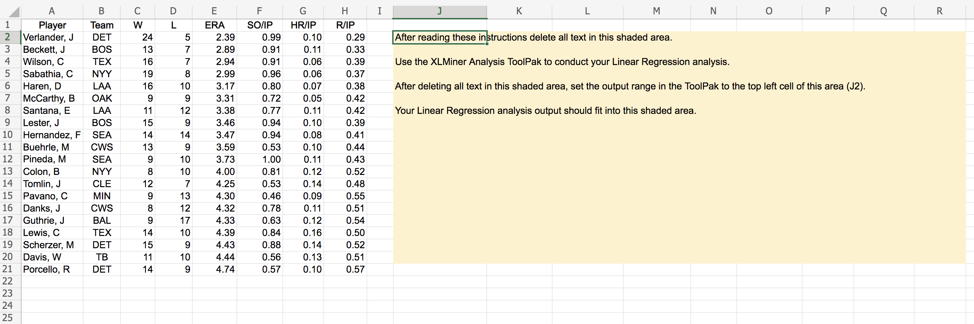
Task: Click the "Team" header cell
Action: click(x=102, y=26)
